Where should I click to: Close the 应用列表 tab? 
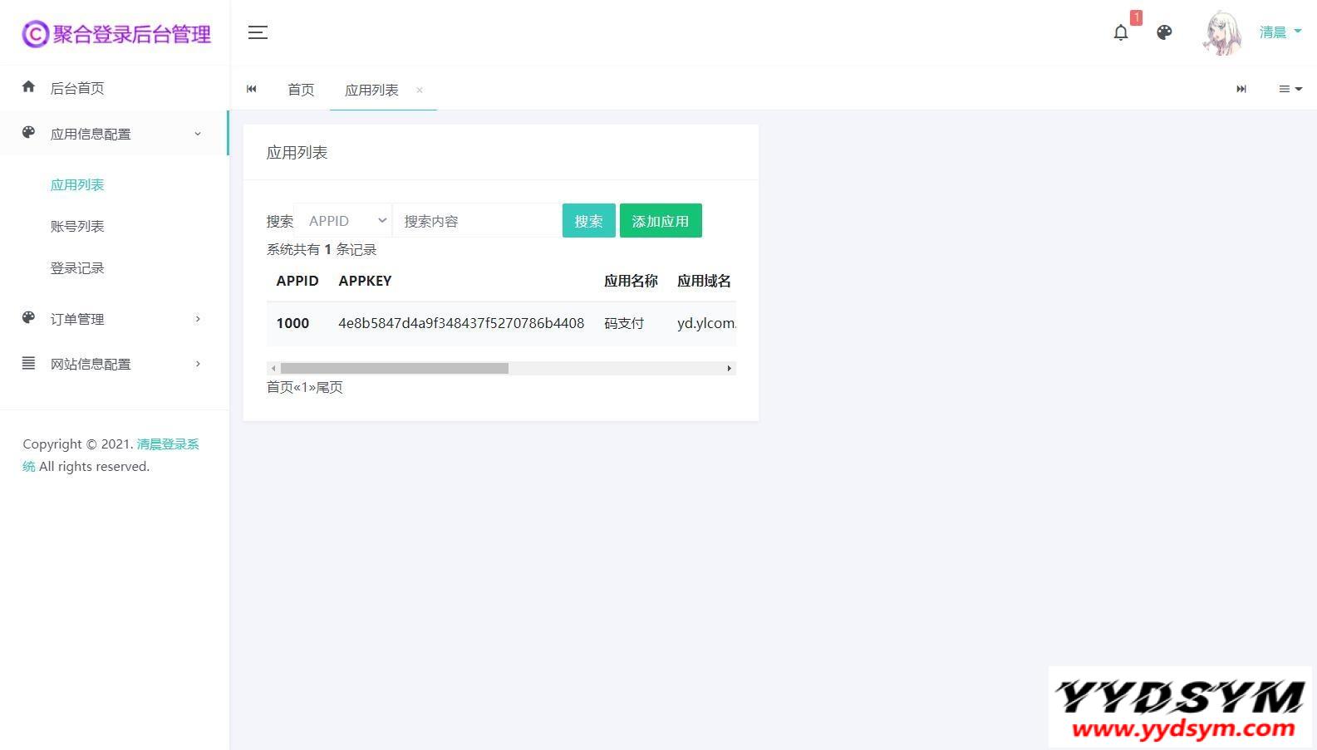coord(420,90)
